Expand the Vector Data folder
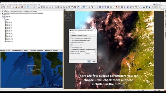Image resolution: width=166 pixels, height=93 pixels. pyautogui.click(x=3, y=17)
